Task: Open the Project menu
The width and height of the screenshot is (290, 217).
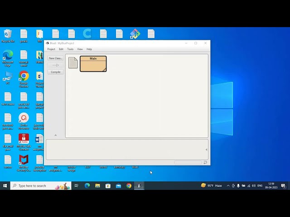Action: click(x=51, y=49)
